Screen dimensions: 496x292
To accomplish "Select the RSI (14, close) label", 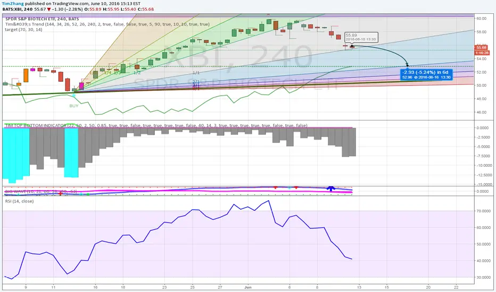I will point(19,201).
